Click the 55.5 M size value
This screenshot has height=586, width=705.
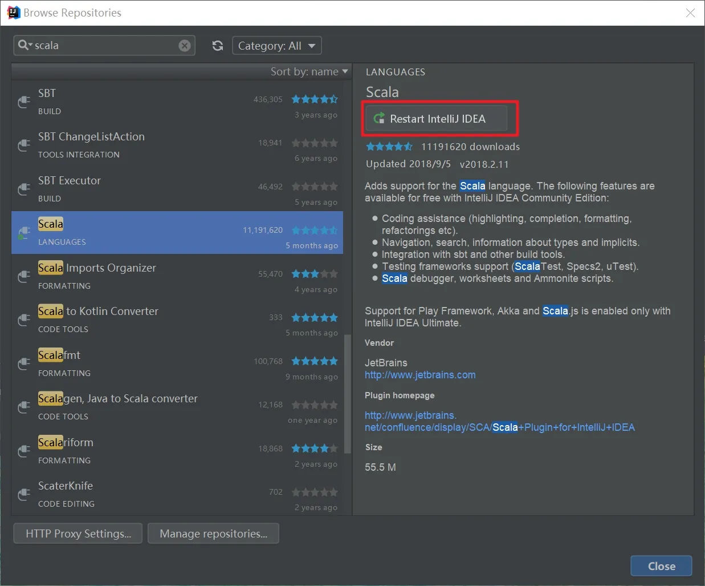click(x=380, y=467)
